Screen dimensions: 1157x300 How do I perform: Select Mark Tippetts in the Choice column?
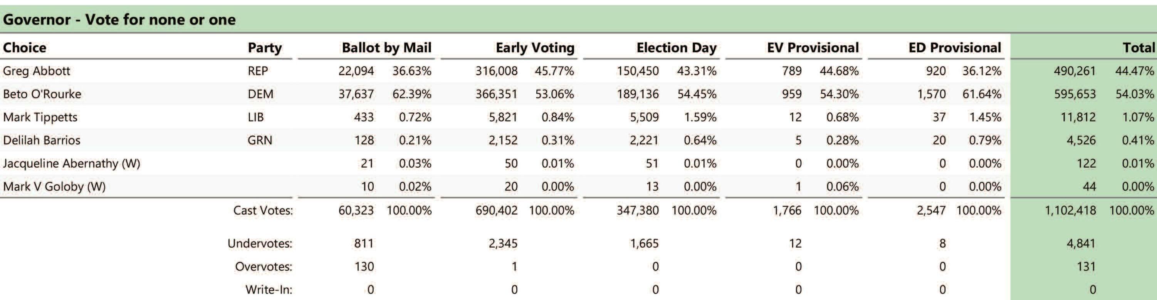40,117
